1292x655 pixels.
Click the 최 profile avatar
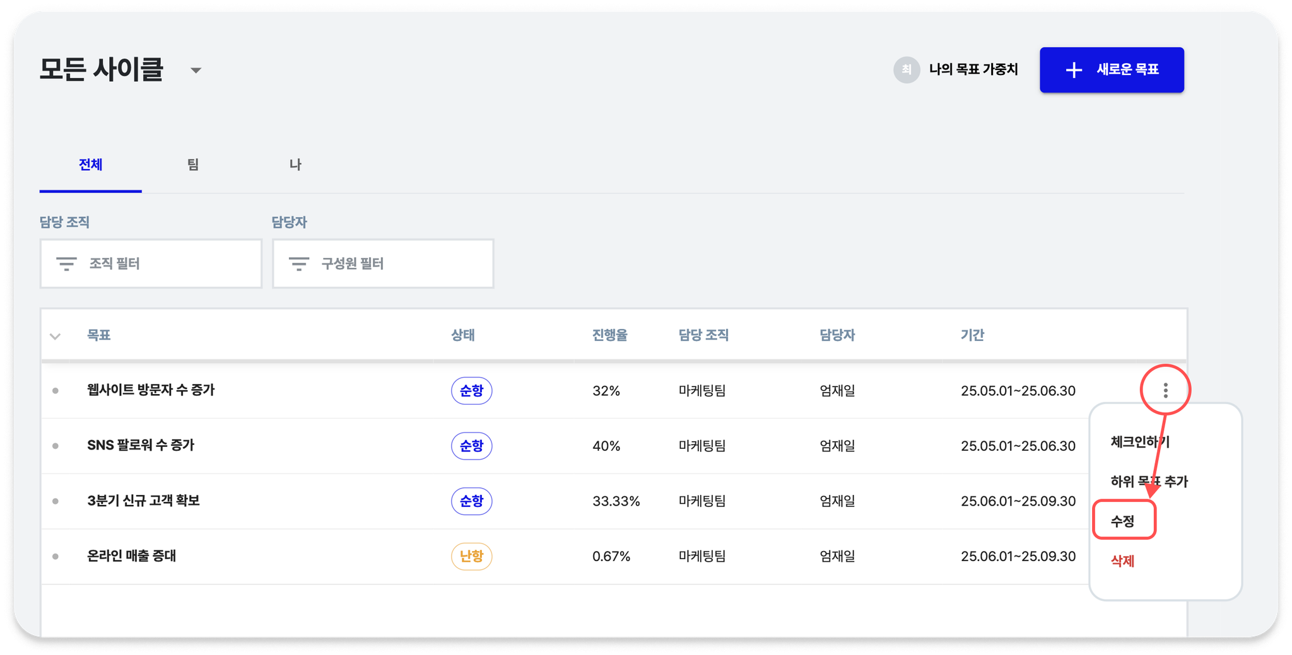(x=907, y=69)
